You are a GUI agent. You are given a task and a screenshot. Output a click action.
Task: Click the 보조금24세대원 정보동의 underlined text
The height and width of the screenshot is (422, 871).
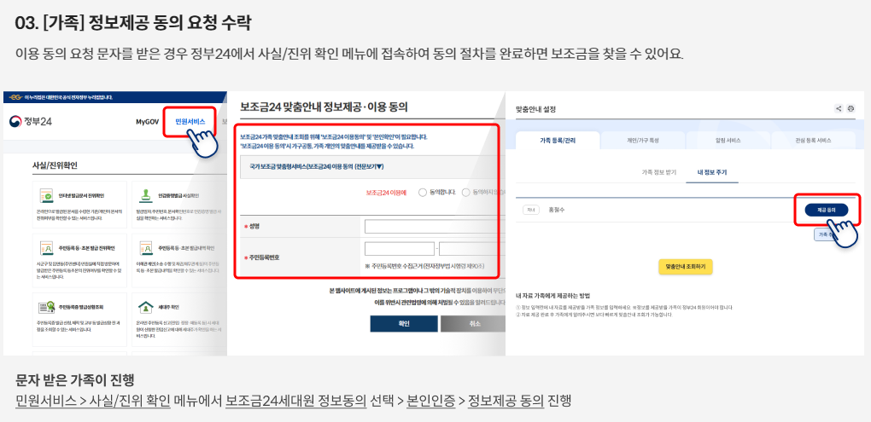296,401
